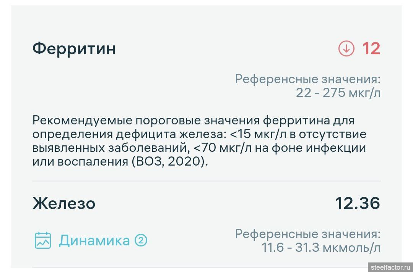Open the Динамика link for Железо
The width and height of the screenshot is (413, 272).
[94, 241]
